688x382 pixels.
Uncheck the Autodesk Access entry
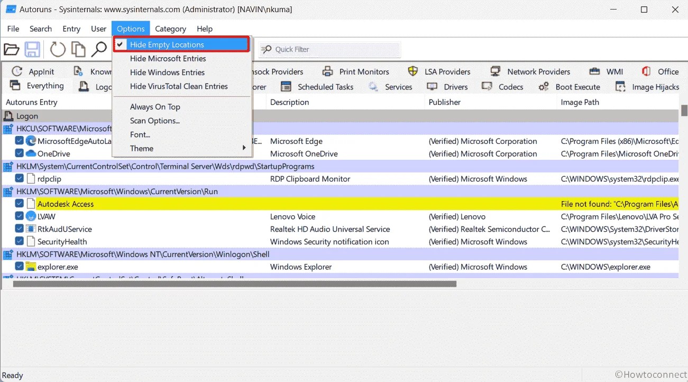[20, 204]
